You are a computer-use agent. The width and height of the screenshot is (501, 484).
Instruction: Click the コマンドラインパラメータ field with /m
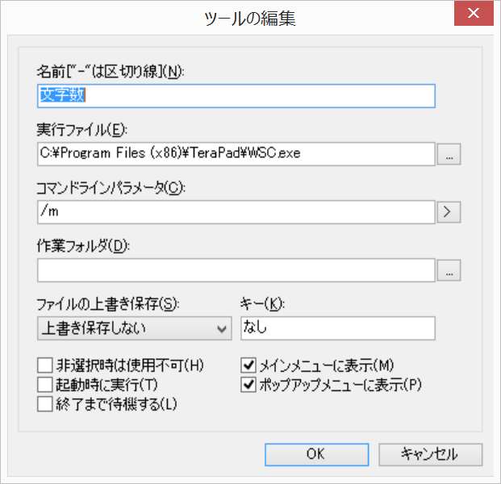(x=236, y=212)
